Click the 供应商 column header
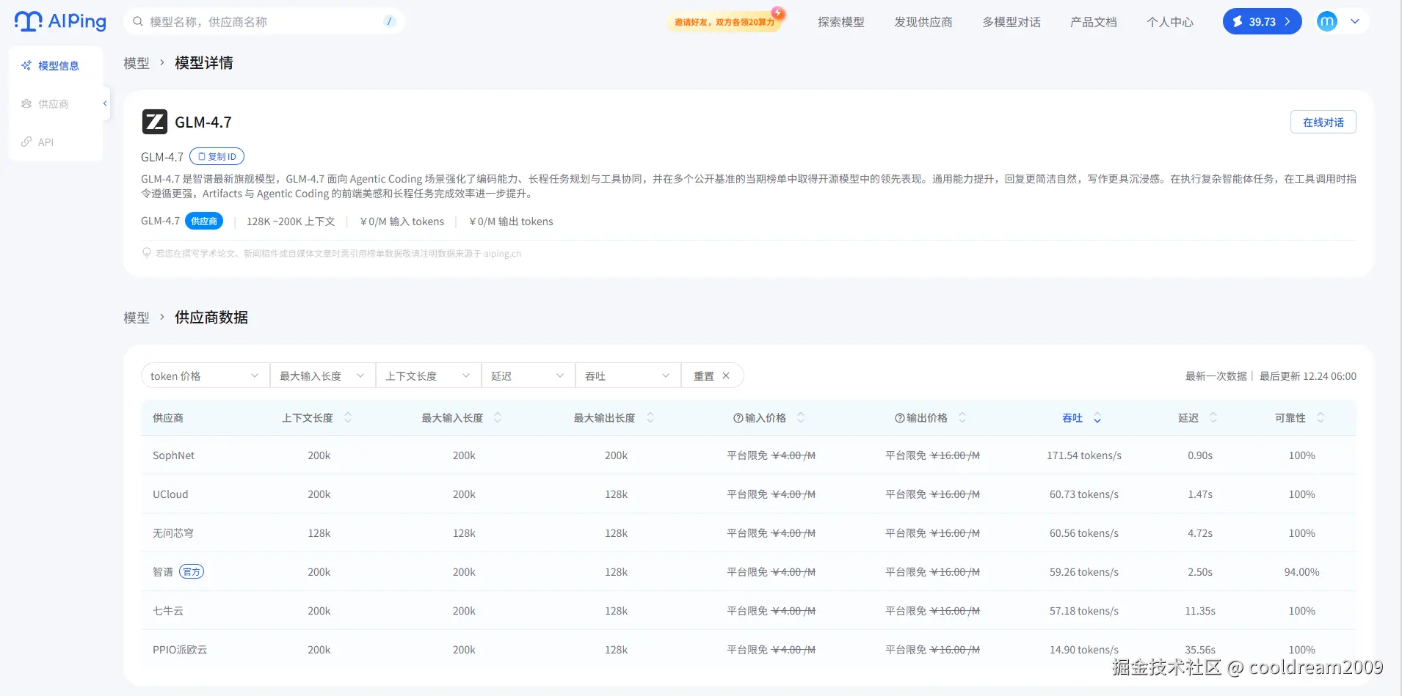The width and height of the screenshot is (1402, 696). tap(168, 418)
